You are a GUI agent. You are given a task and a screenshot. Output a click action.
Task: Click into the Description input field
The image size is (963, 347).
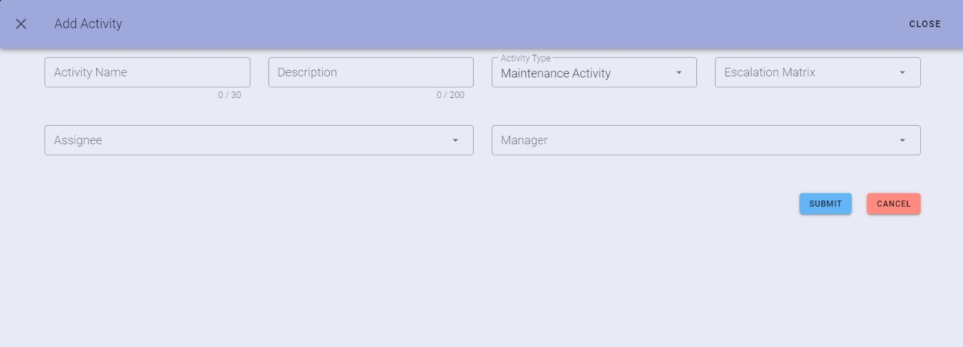click(371, 72)
